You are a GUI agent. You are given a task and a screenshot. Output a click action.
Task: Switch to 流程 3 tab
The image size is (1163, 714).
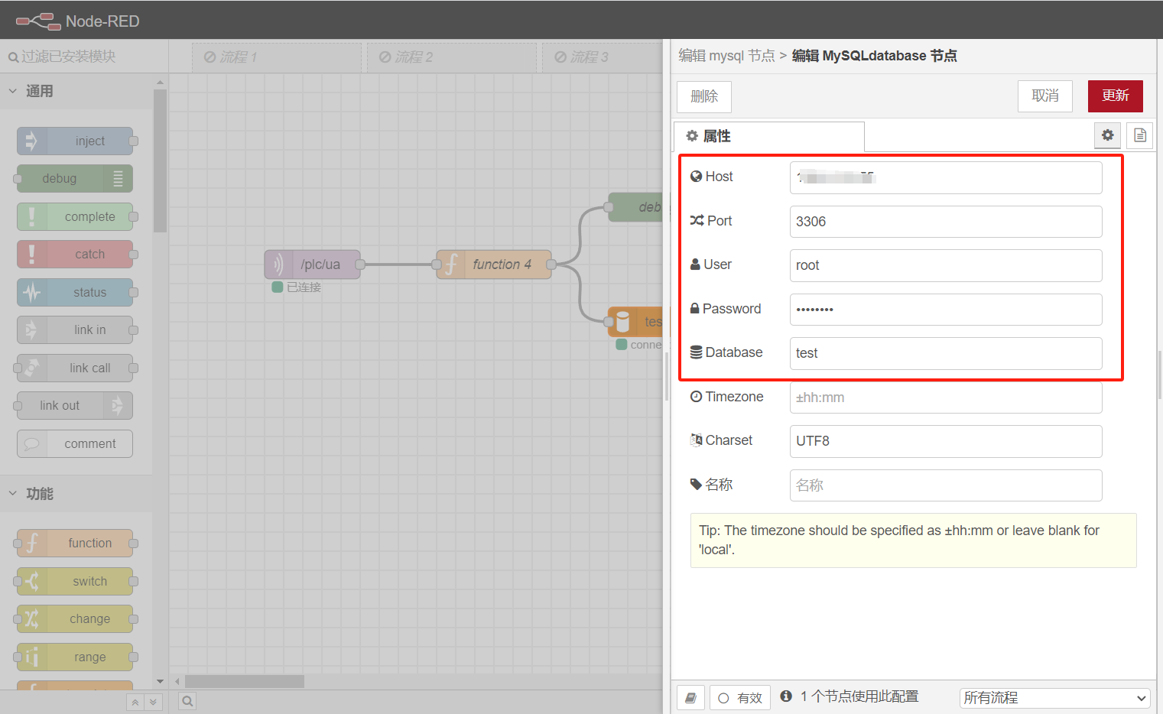tap(603, 57)
